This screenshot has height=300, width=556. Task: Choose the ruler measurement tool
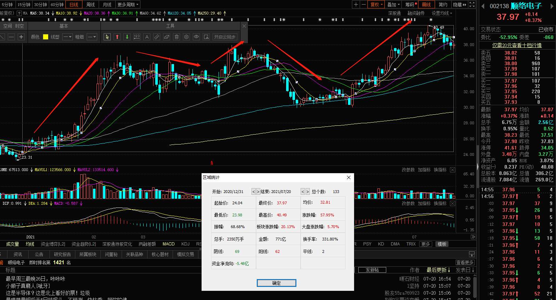click(x=157, y=37)
